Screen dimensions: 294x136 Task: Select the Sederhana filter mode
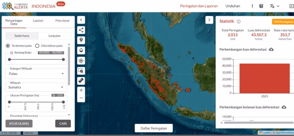[x=22, y=36]
